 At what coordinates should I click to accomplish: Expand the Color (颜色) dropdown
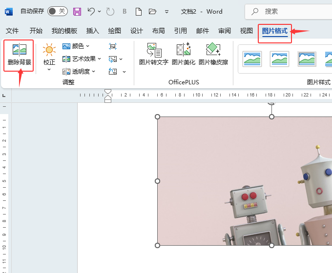pos(77,46)
